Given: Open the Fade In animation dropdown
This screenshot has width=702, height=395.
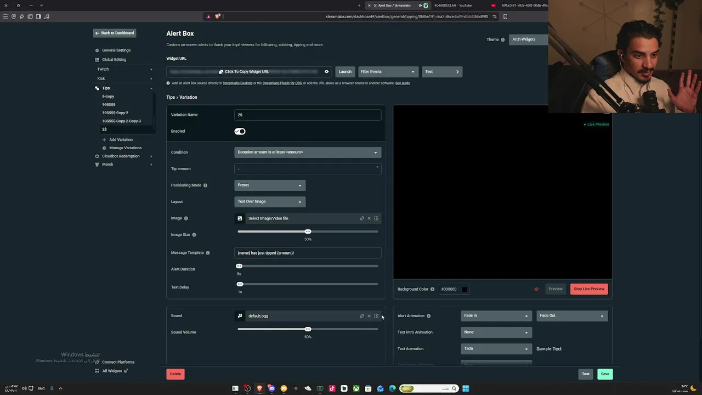Looking at the screenshot, I should pos(496,315).
